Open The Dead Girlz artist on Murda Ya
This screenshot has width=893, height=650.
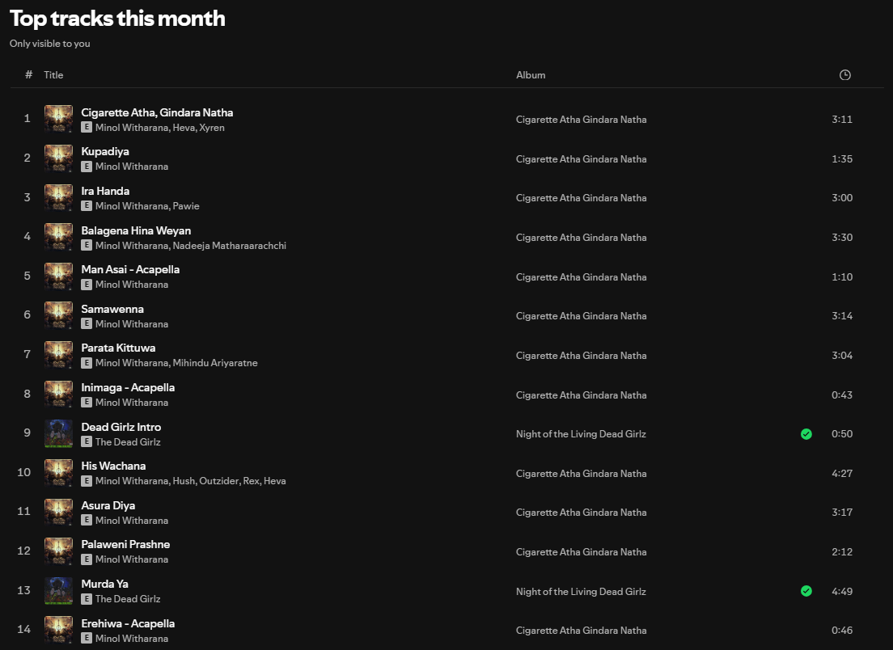pyautogui.click(x=128, y=599)
